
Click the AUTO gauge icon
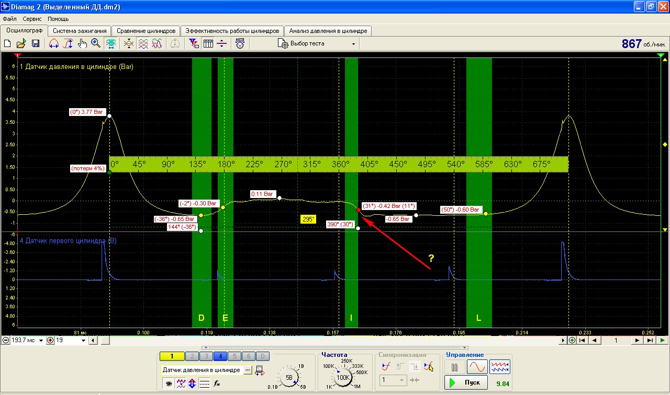pyautogui.click(x=240, y=44)
